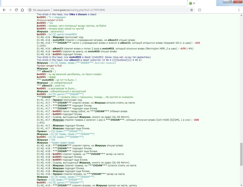Image resolution: width=243 pixels, height=187 pixels.
Task: Click 'покажи всем какой ты крутой' message
Action: 66,29
